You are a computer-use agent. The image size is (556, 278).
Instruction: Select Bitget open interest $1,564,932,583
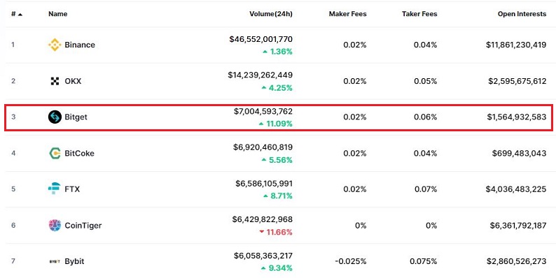click(x=517, y=117)
